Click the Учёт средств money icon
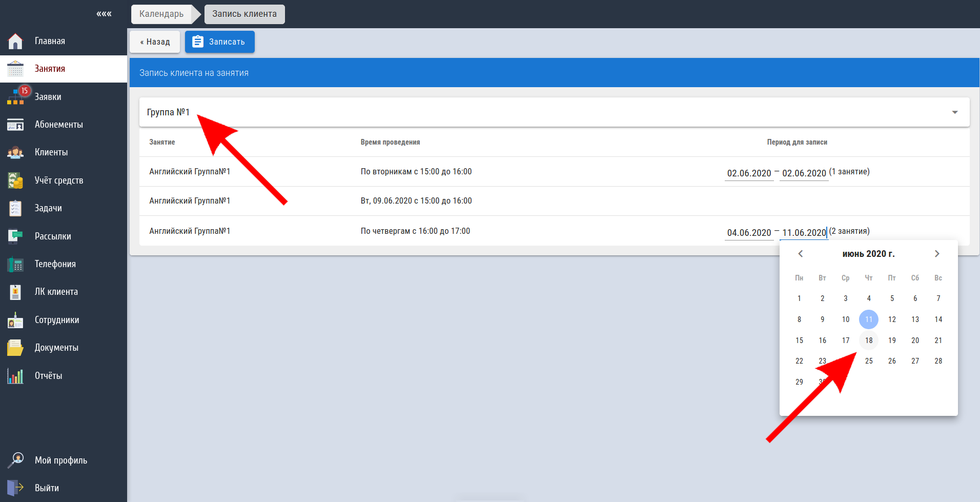The image size is (980, 502). (15, 180)
